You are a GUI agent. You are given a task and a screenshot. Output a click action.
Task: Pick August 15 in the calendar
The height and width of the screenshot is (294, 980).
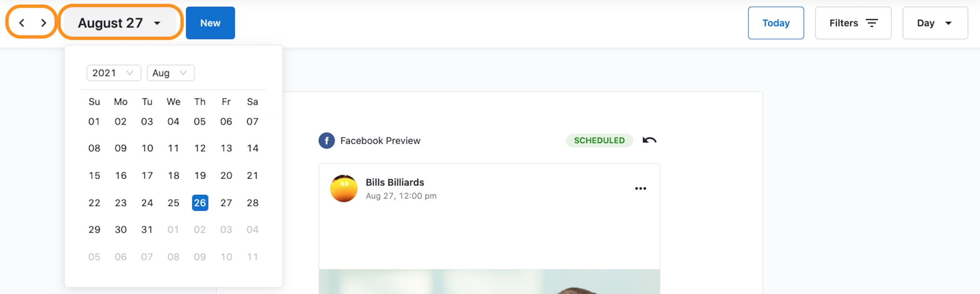coord(94,176)
